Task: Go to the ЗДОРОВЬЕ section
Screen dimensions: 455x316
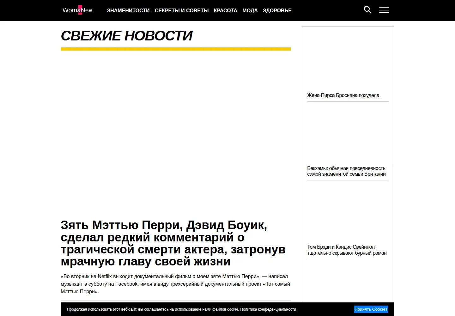Action: [277, 10]
